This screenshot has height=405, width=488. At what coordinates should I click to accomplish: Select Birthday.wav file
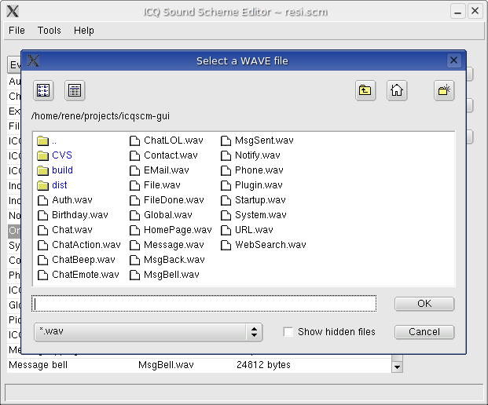click(x=72, y=215)
